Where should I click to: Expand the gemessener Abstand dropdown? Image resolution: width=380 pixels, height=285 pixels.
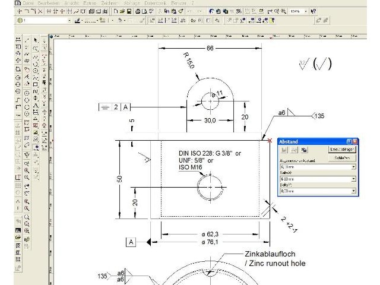coord(354,167)
